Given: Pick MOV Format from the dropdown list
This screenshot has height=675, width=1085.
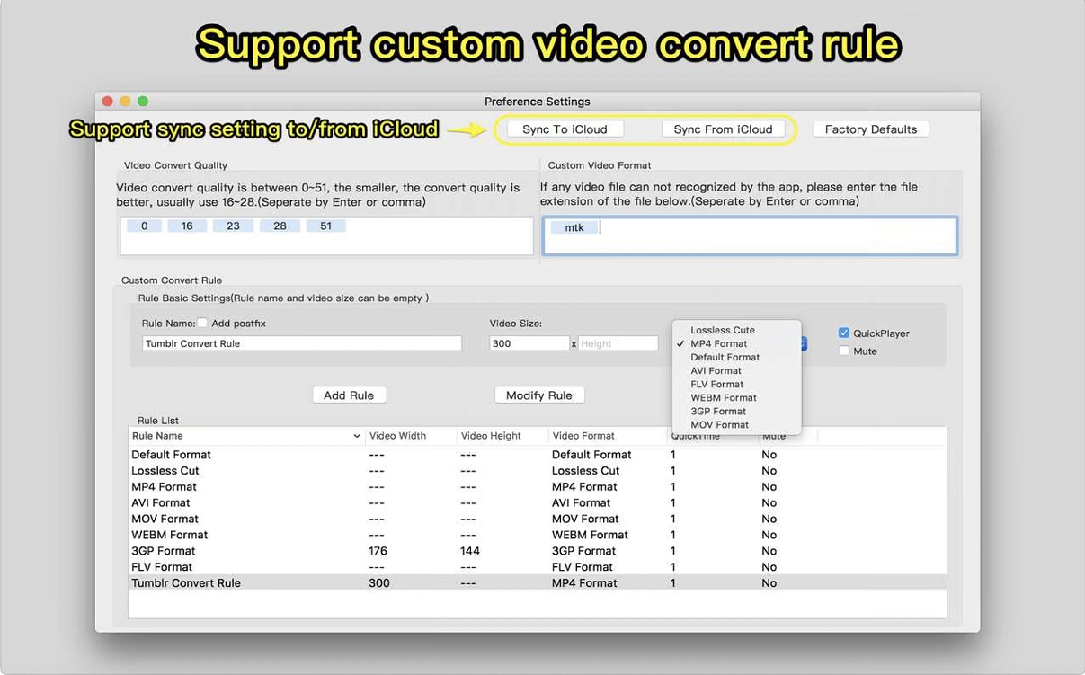Looking at the screenshot, I should pyautogui.click(x=719, y=424).
